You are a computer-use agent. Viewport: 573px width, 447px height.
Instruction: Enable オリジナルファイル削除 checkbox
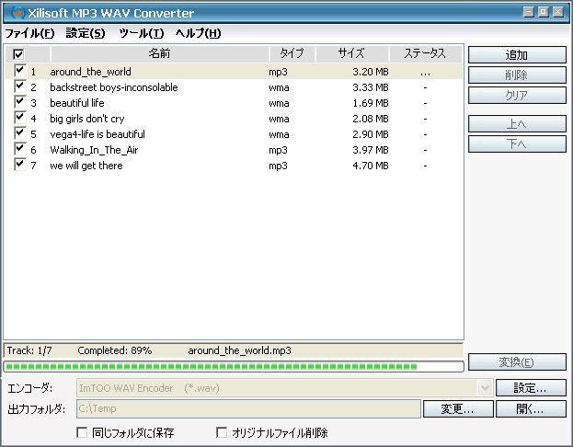click(222, 432)
